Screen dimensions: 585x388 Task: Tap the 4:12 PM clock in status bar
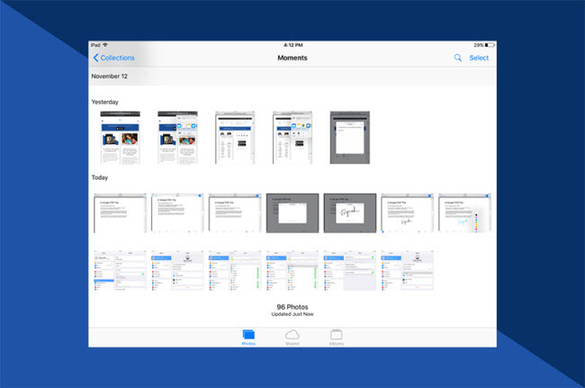point(292,45)
